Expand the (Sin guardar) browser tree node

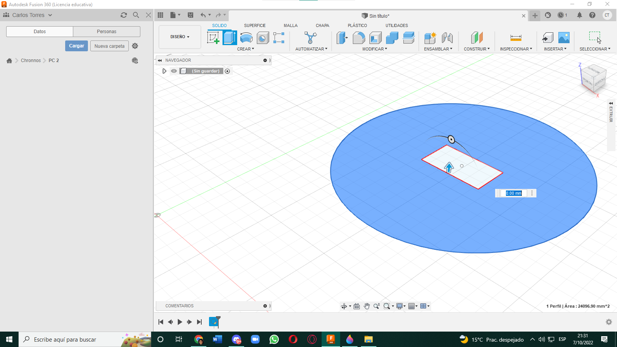(164, 71)
